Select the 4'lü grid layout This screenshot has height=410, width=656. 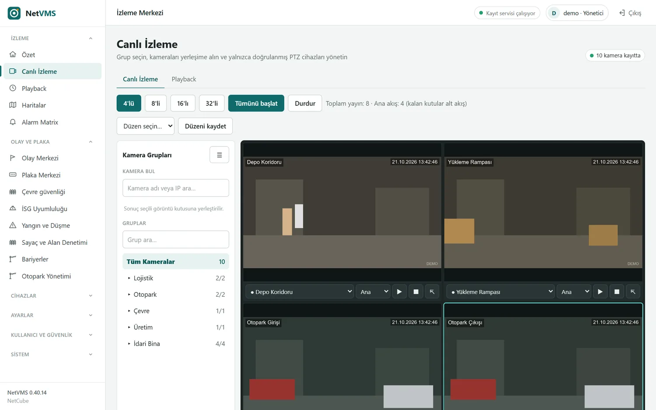tap(129, 103)
